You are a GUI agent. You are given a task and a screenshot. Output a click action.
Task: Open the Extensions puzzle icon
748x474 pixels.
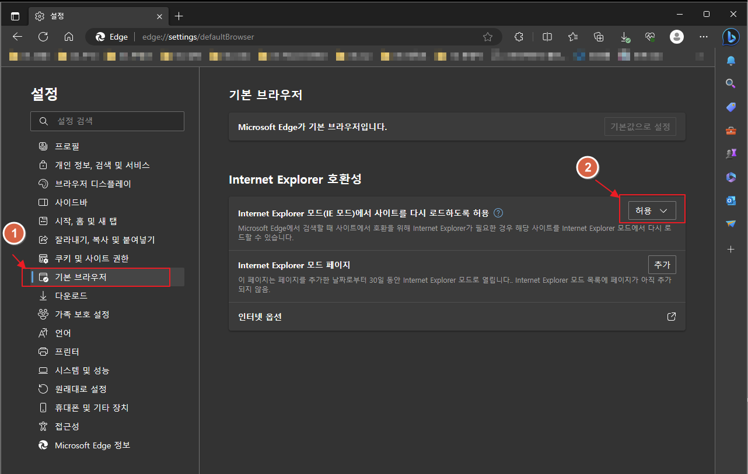point(519,37)
